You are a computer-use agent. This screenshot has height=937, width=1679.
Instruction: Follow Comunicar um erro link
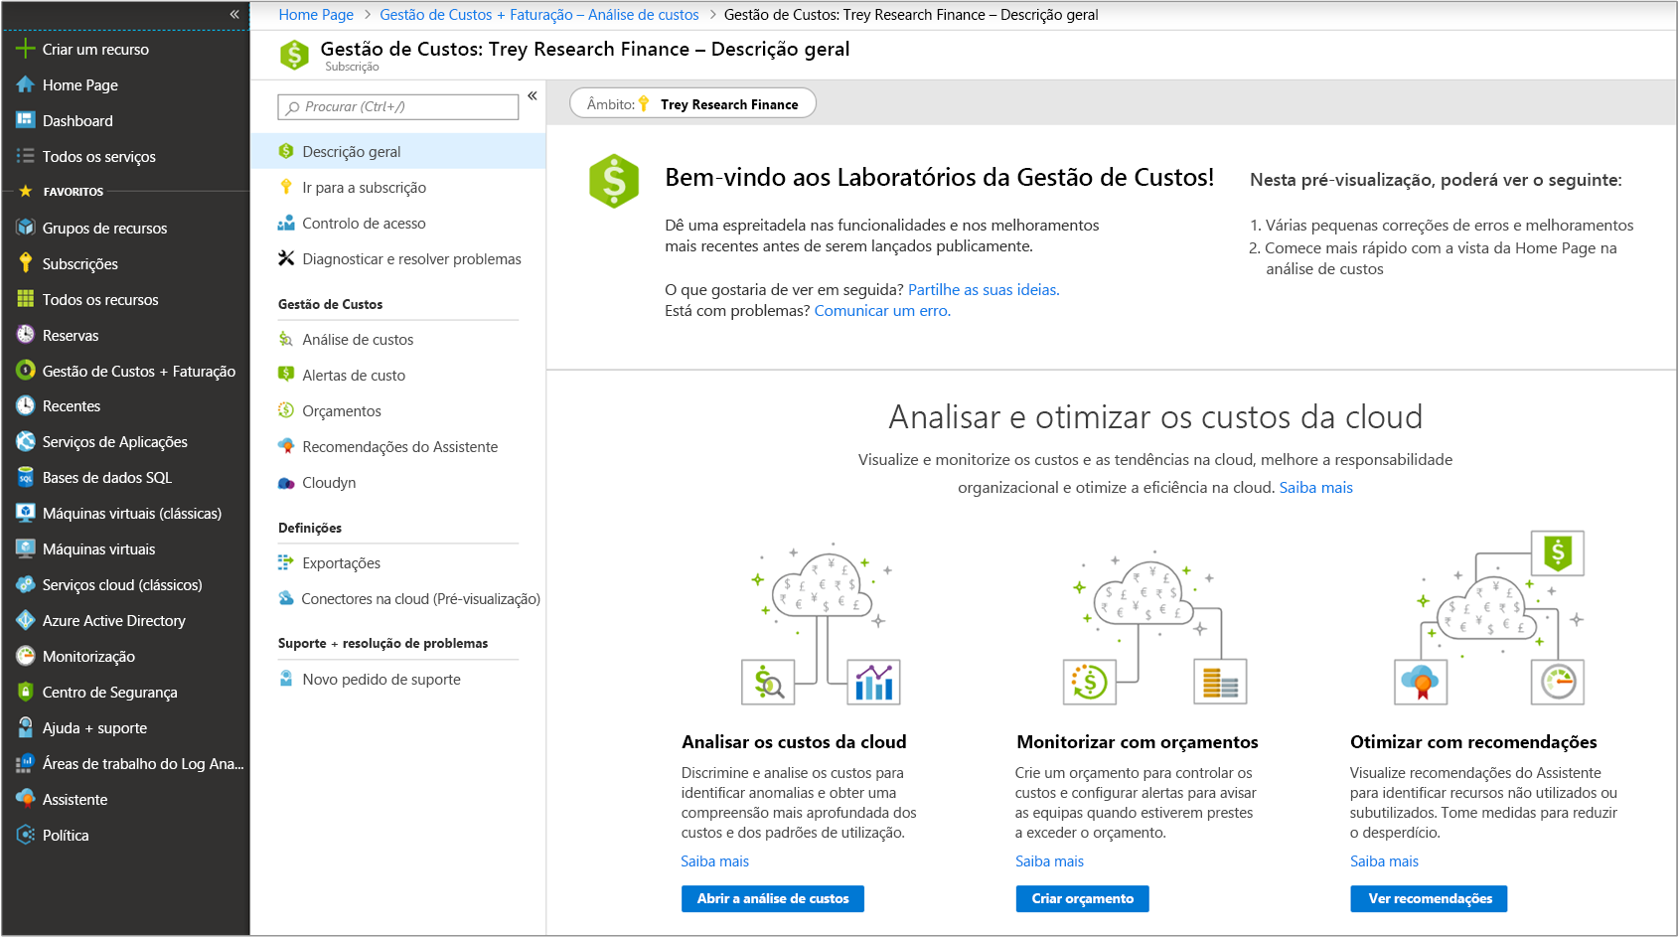click(x=882, y=310)
